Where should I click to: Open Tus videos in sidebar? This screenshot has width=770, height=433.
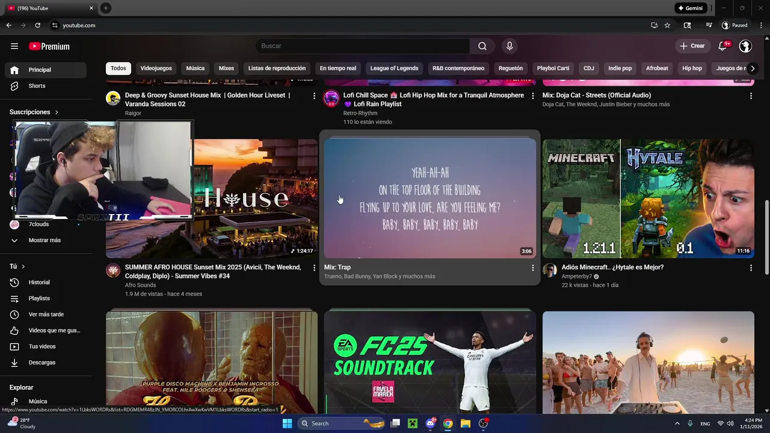(x=46, y=347)
